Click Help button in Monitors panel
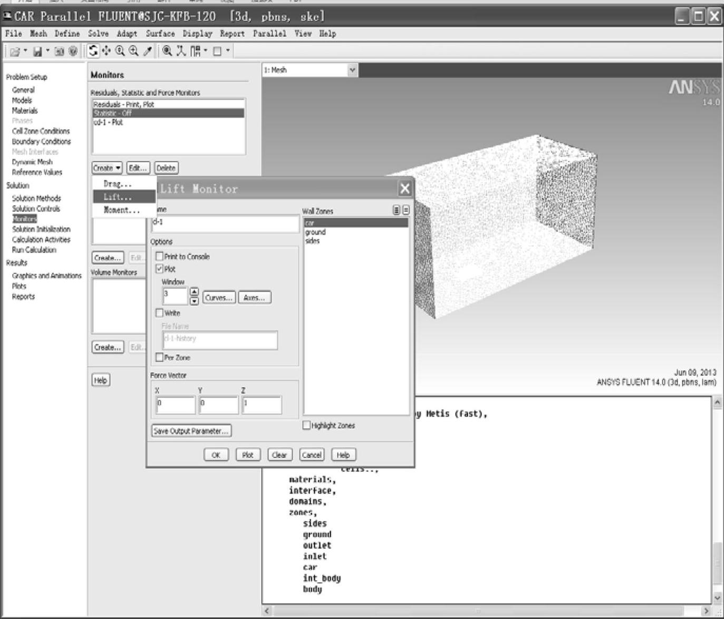 [100, 380]
